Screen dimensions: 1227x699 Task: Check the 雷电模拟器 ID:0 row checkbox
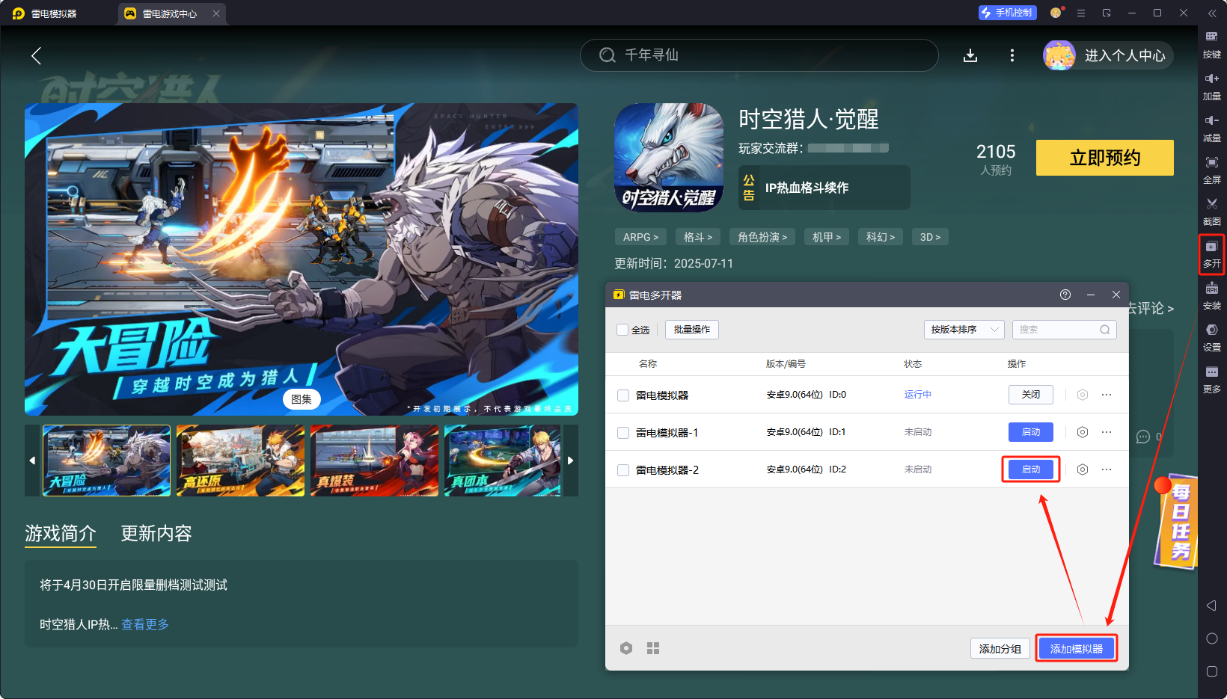[622, 395]
